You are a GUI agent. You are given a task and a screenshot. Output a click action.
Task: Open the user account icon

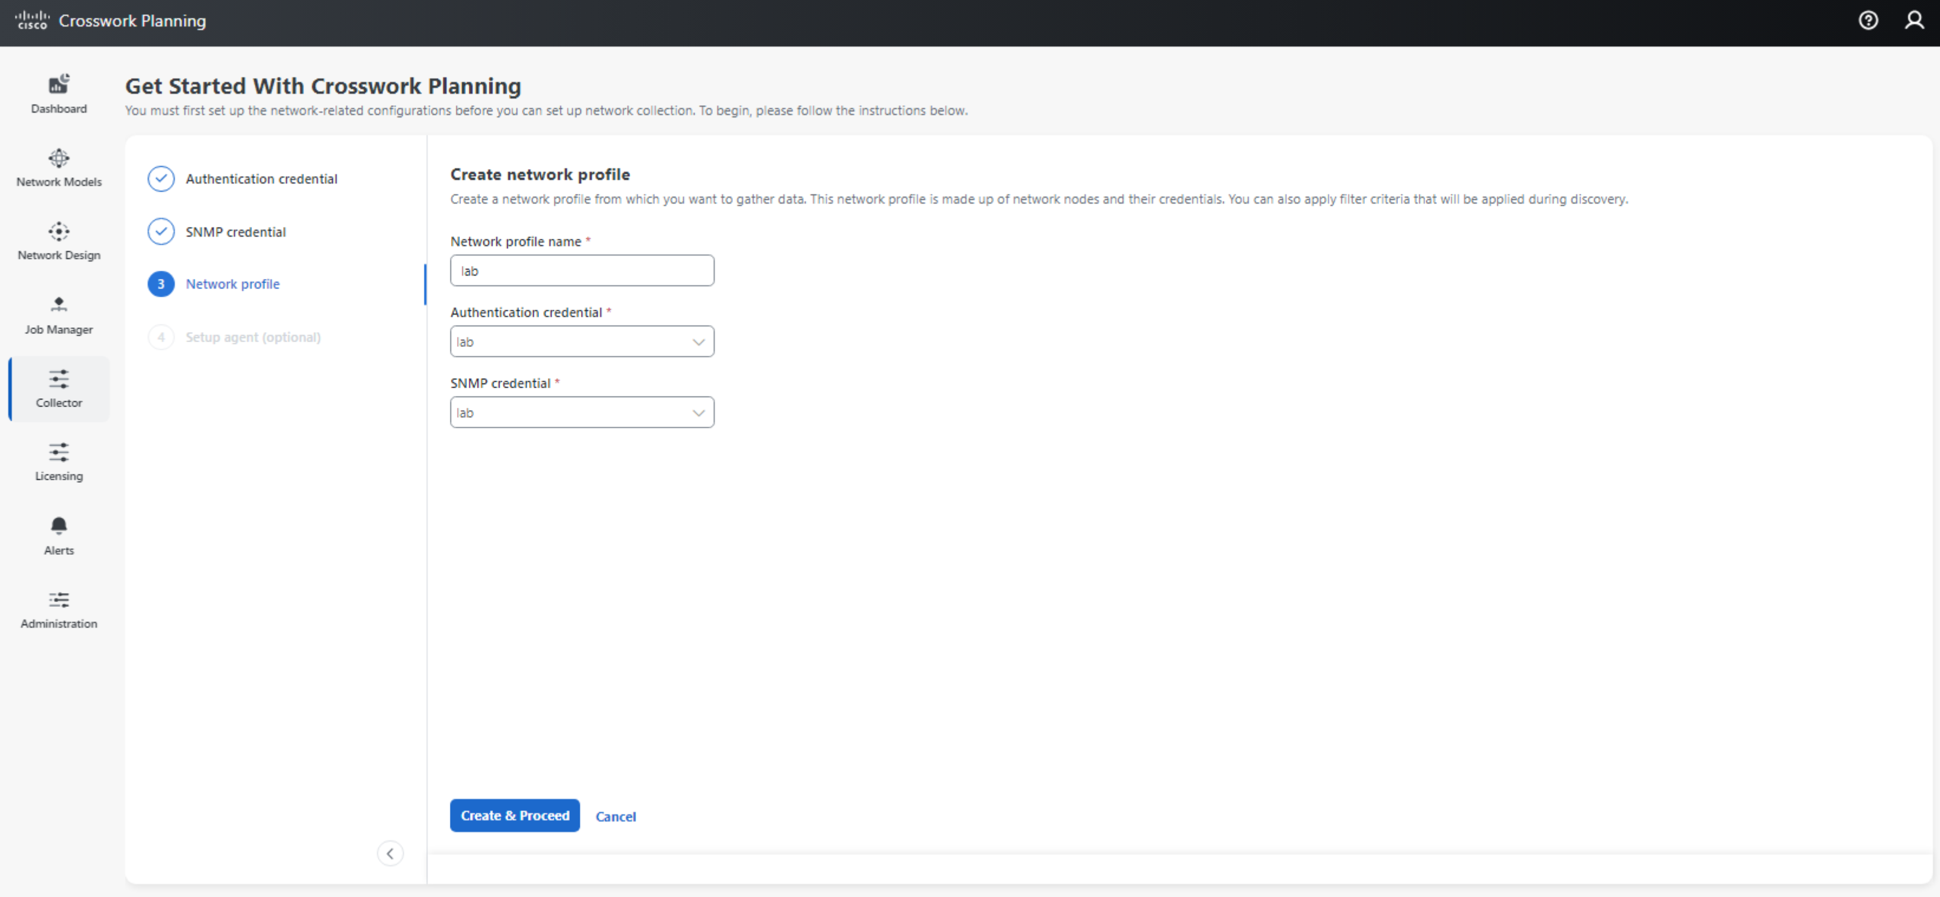[1913, 20]
